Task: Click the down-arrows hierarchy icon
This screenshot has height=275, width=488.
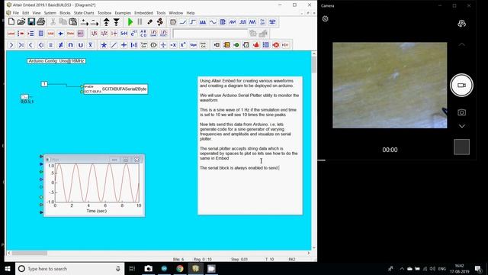Action: pos(117,22)
